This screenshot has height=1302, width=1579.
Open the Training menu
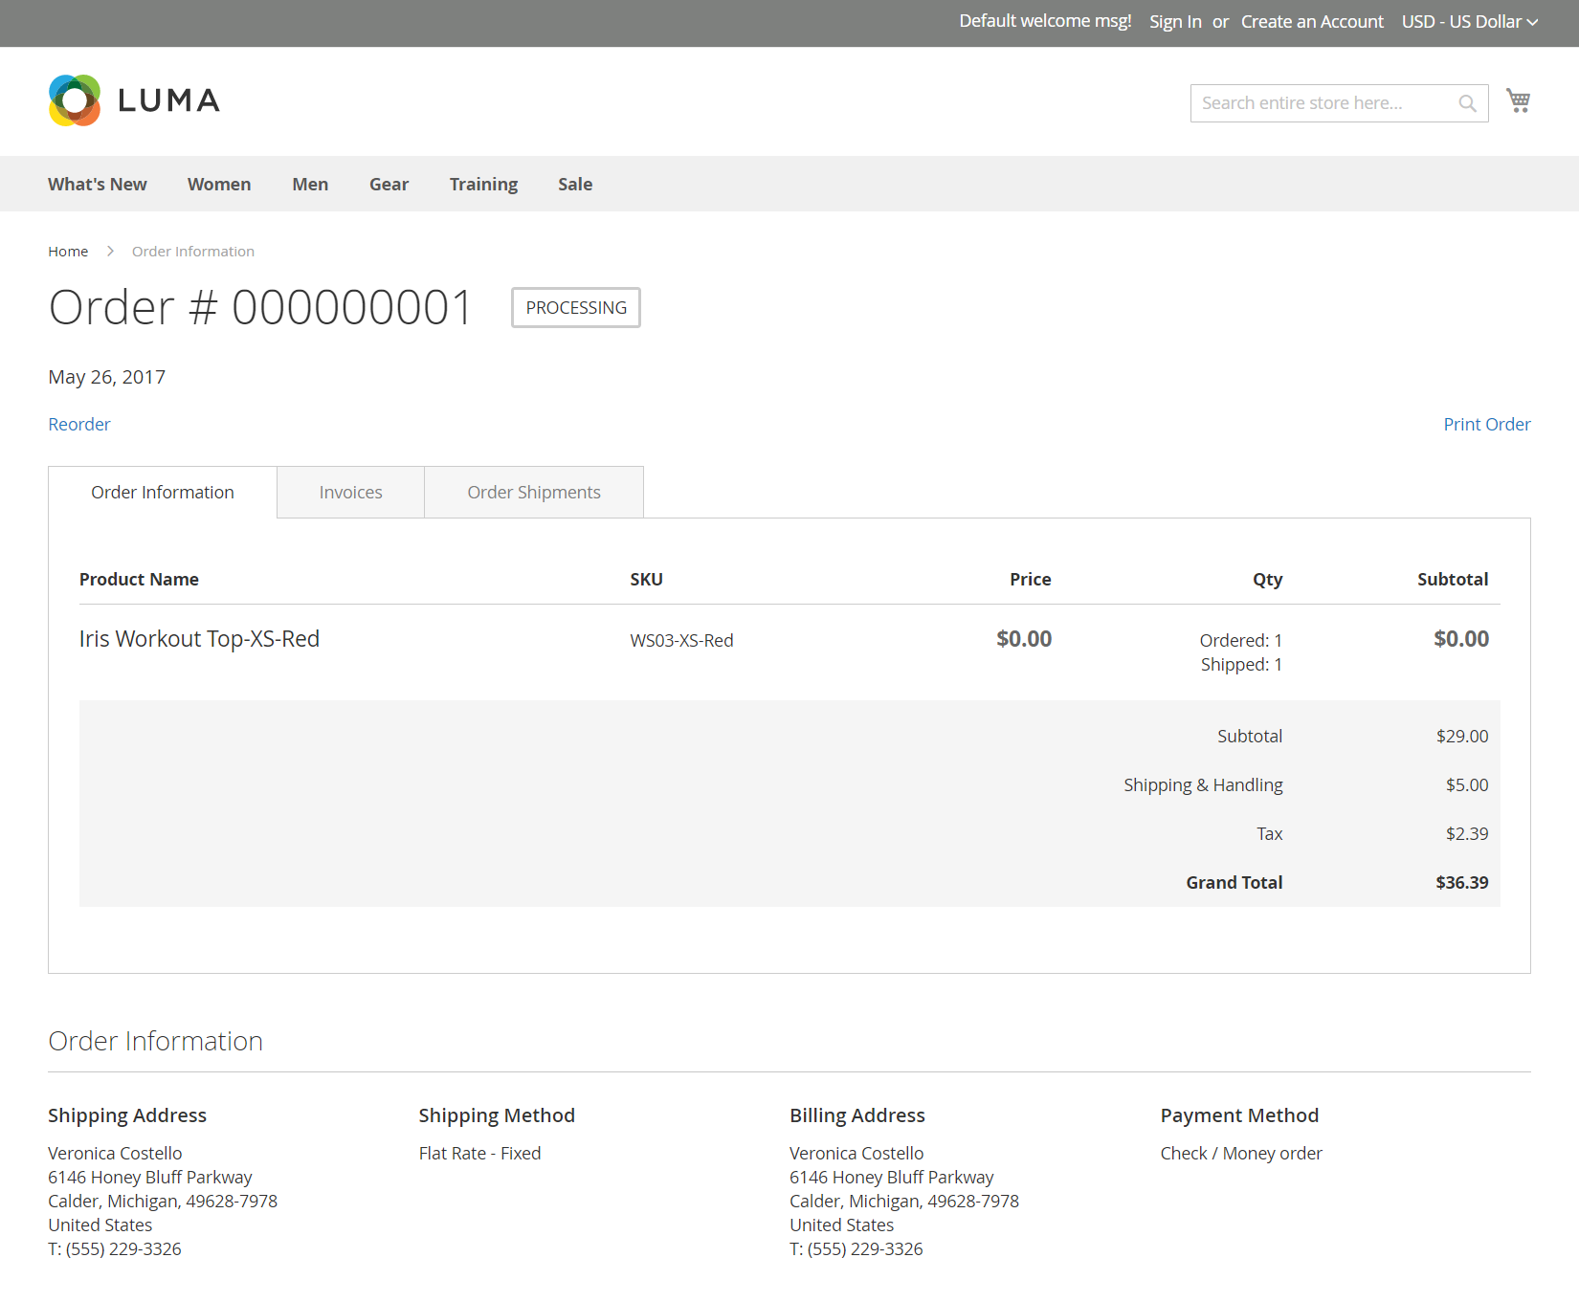483,184
